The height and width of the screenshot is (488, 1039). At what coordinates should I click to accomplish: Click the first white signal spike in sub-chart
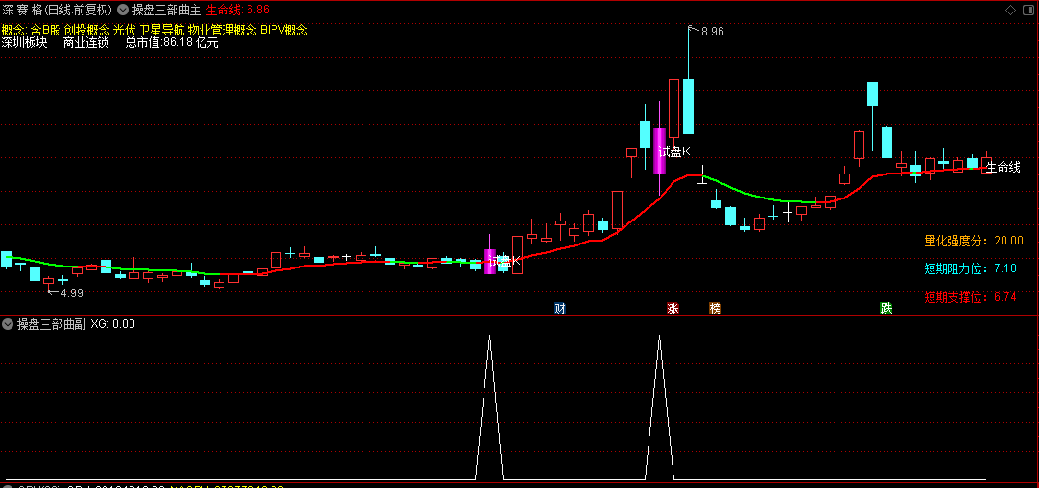489,407
